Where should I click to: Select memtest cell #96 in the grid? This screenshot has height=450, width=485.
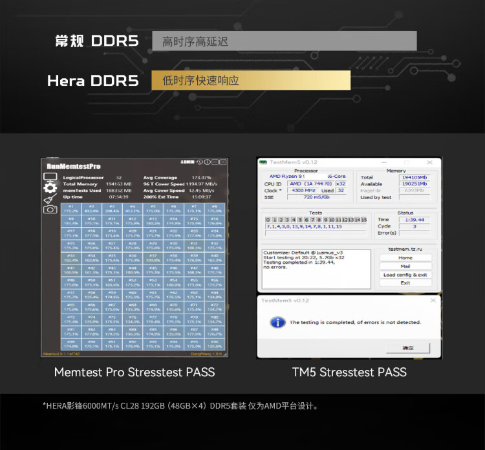point(215,343)
